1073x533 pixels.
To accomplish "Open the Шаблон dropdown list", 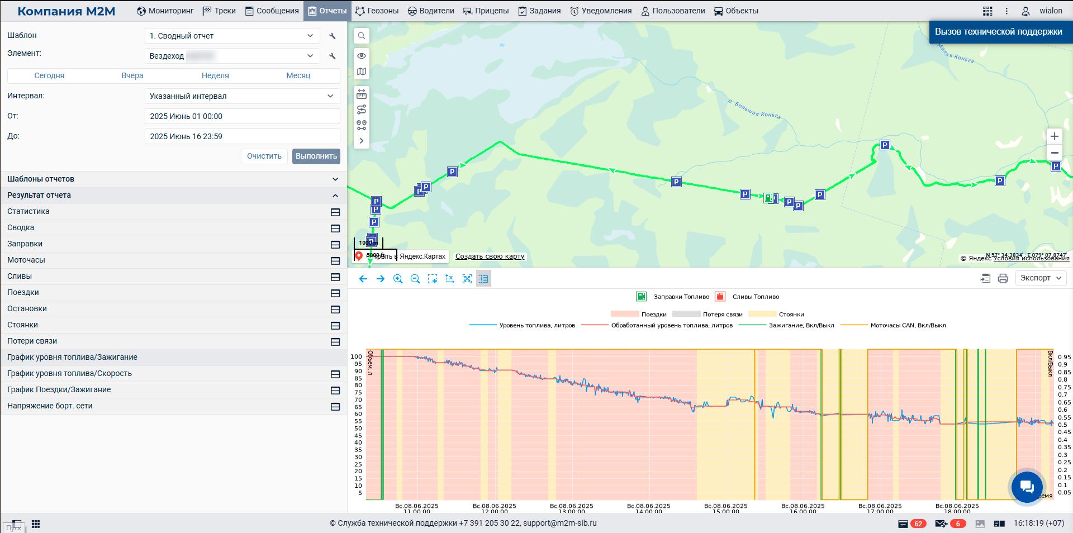I will click(x=232, y=36).
